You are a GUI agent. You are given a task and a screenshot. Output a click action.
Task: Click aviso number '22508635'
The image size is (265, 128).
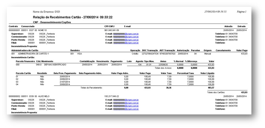(163, 65)
